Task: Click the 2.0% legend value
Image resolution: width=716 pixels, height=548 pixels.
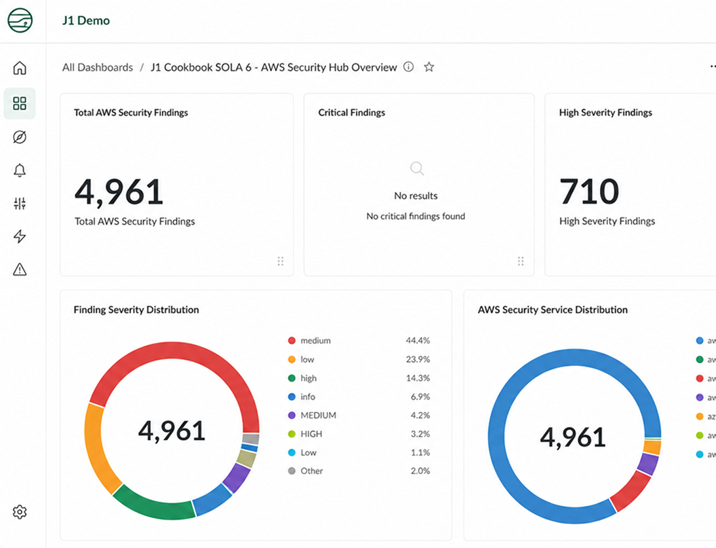Action: tap(420, 471)
